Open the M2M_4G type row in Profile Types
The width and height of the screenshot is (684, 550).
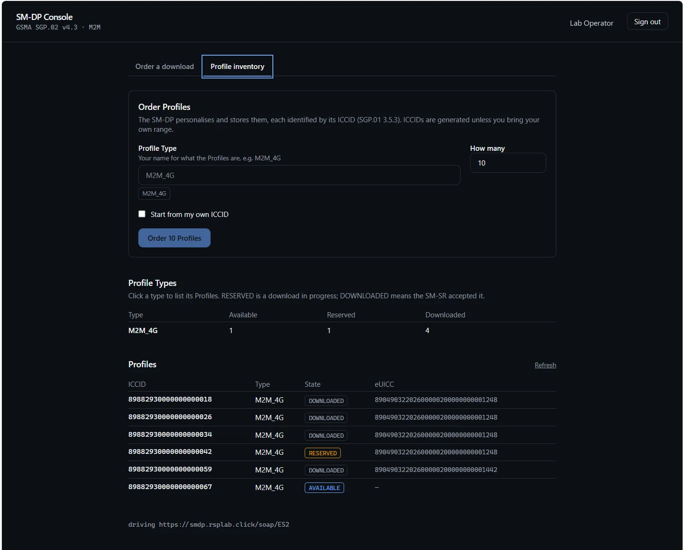pyautogui.click(x=342, y=331)
